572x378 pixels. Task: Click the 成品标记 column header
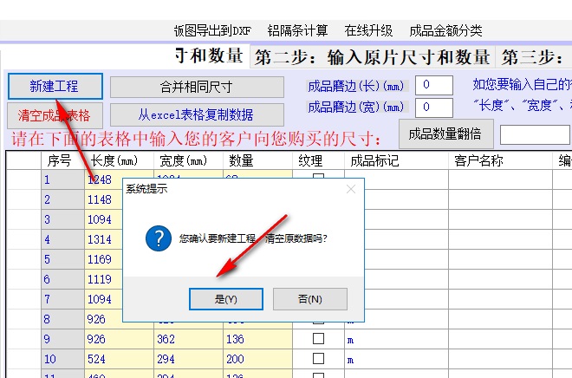click(x=396, y=160)
